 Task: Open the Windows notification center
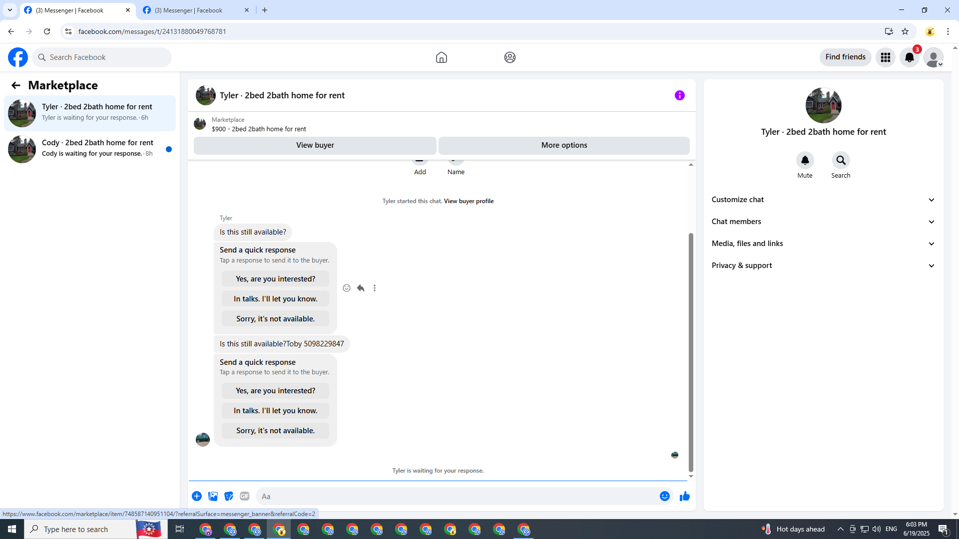(x=944, y=529)
